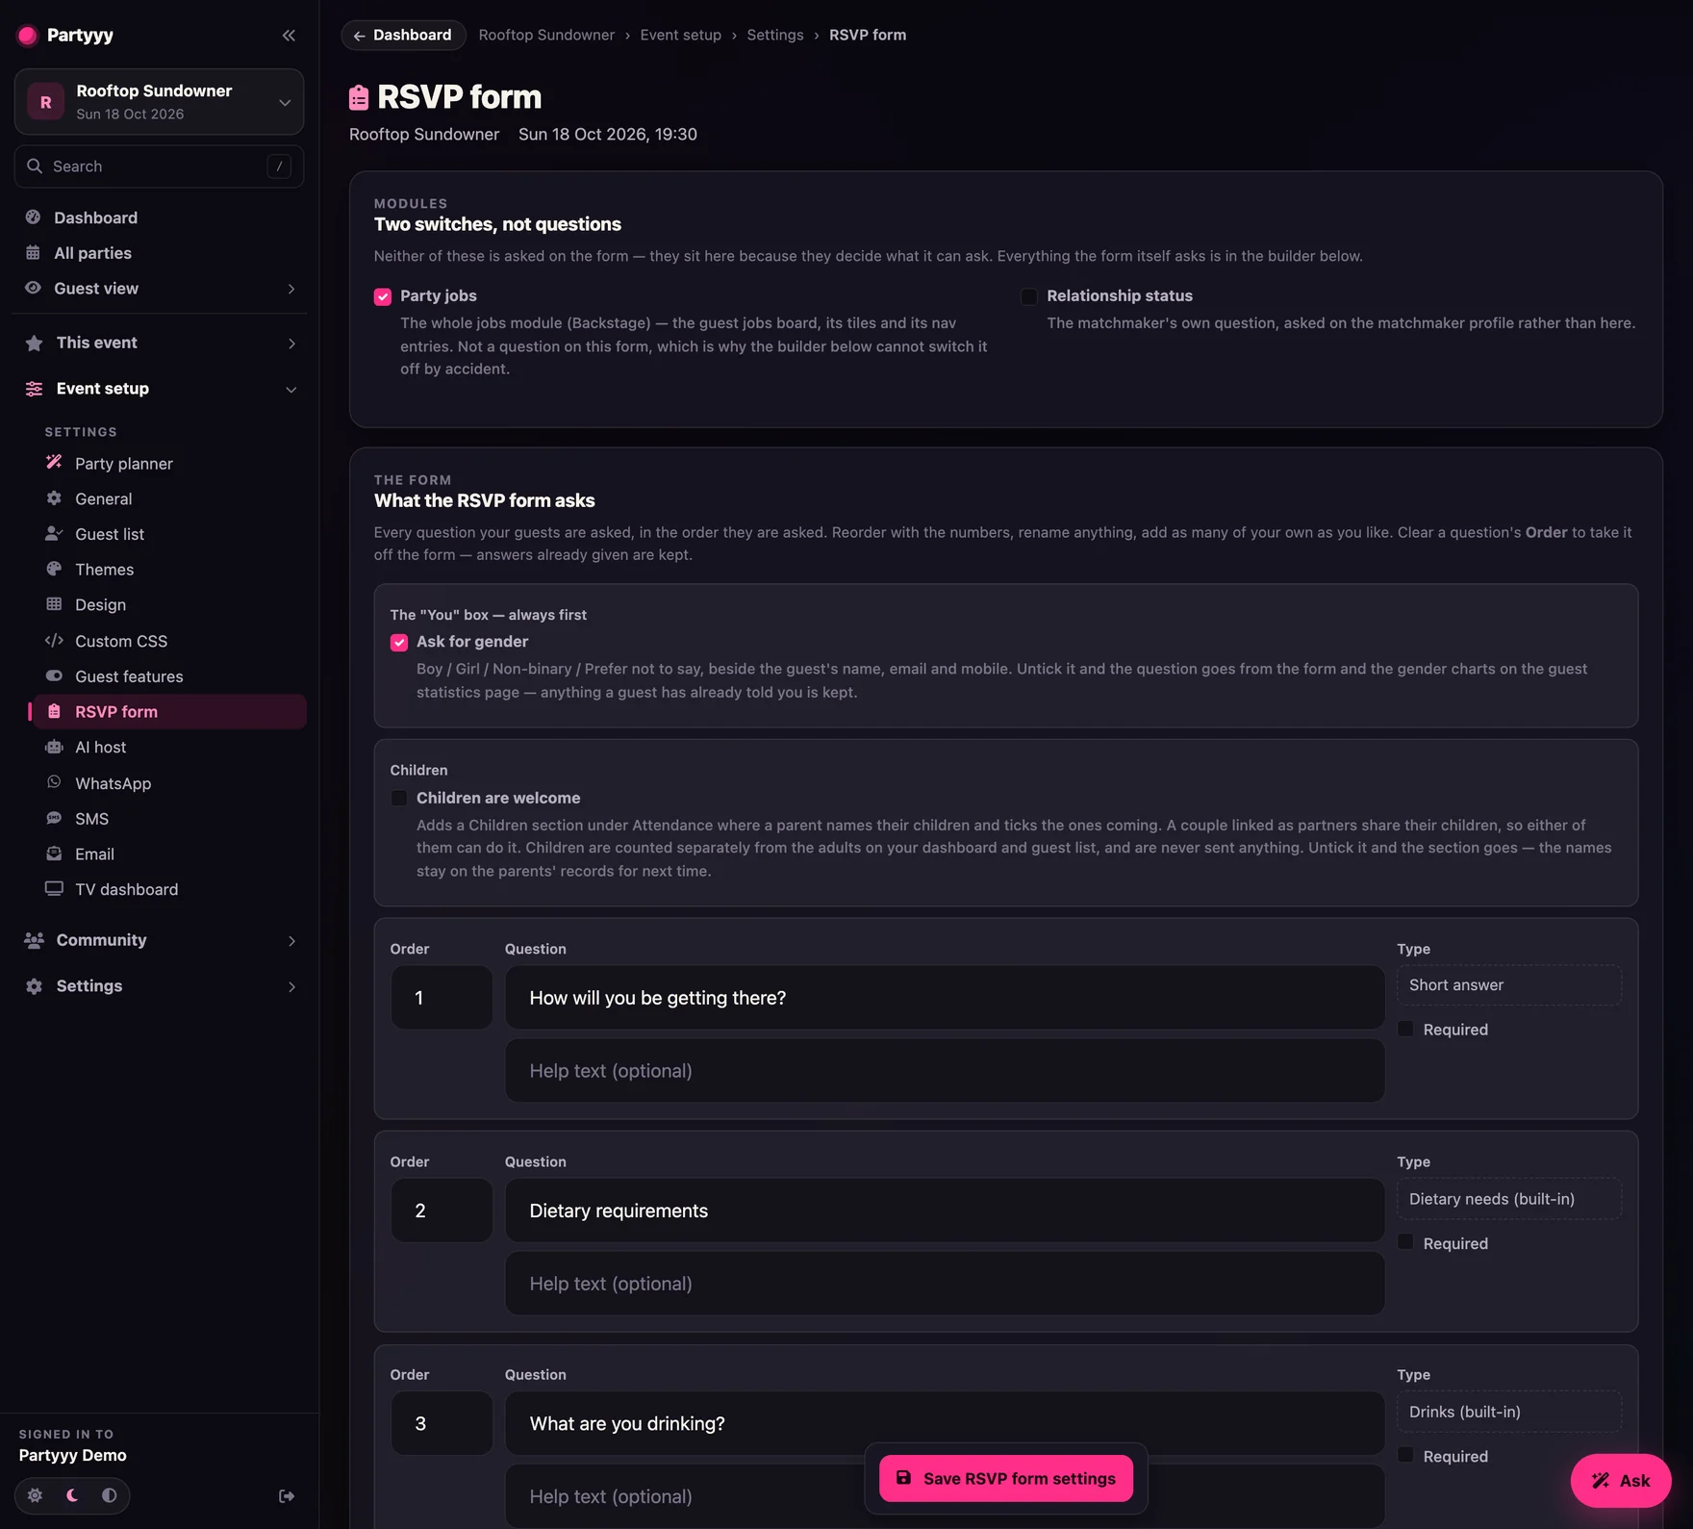1693x1529 pixels.
Task: Collapse the sidebar with double-chevron icon
Action: [x=289, y=36]
